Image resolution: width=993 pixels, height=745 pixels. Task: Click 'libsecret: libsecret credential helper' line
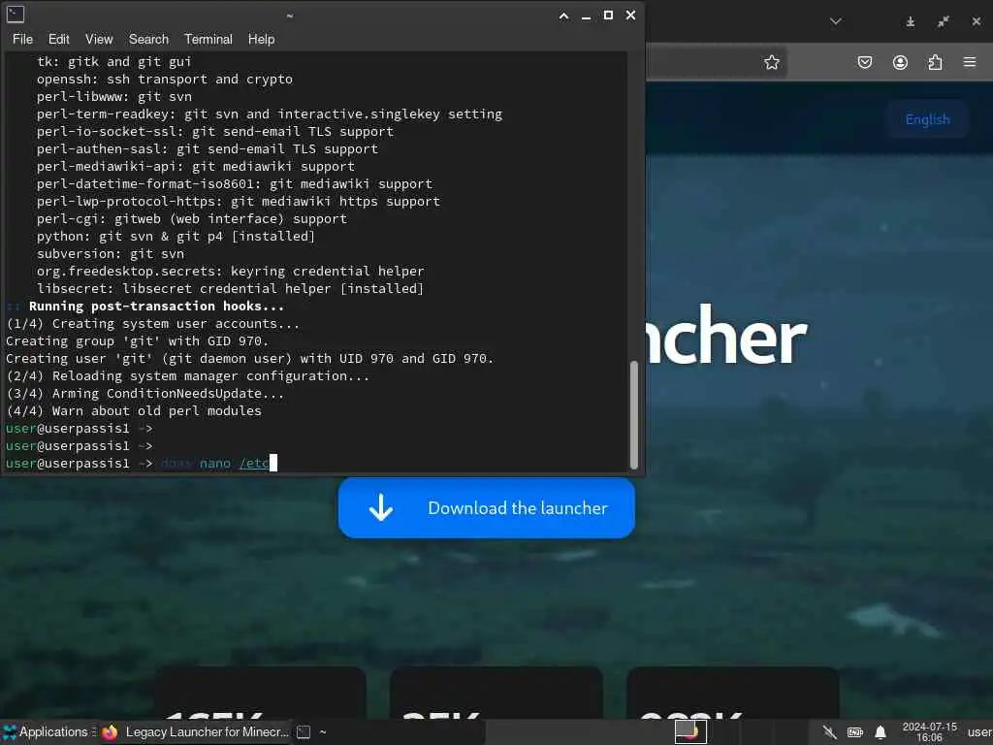230,288
